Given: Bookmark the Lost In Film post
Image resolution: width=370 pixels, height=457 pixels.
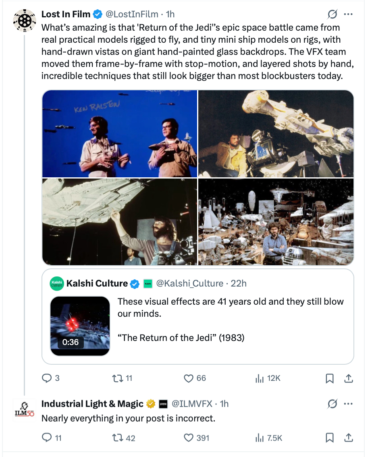Looking at the screenshot, I should pyautogui.click(x=329, y=378).
